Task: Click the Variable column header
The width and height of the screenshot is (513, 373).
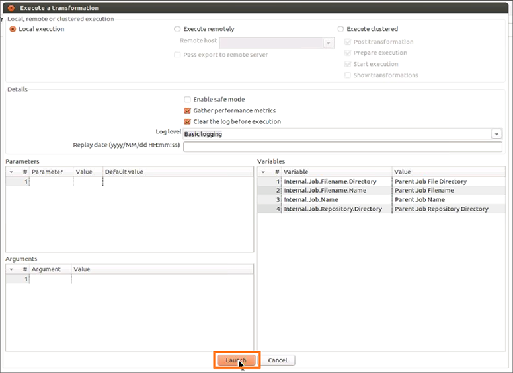Action: pos(336,172)
